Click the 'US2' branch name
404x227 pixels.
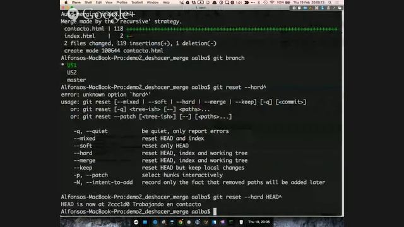[x=72, y=73]
